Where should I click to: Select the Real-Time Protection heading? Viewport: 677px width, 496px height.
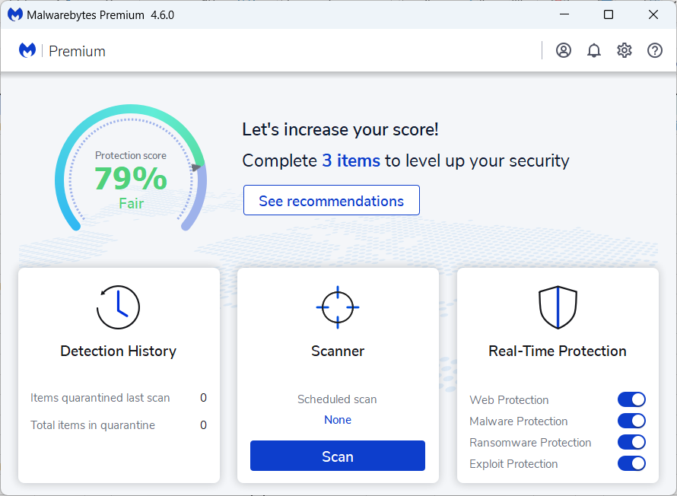point(558,351)
